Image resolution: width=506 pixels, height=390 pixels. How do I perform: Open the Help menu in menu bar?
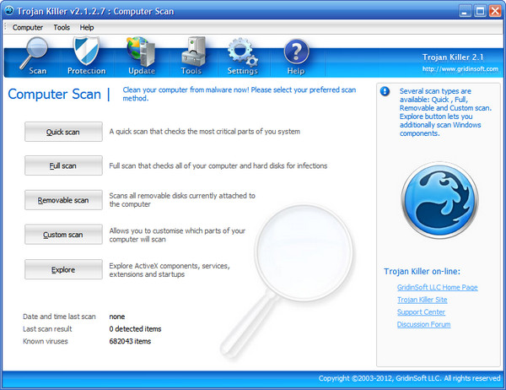[87, 27]
